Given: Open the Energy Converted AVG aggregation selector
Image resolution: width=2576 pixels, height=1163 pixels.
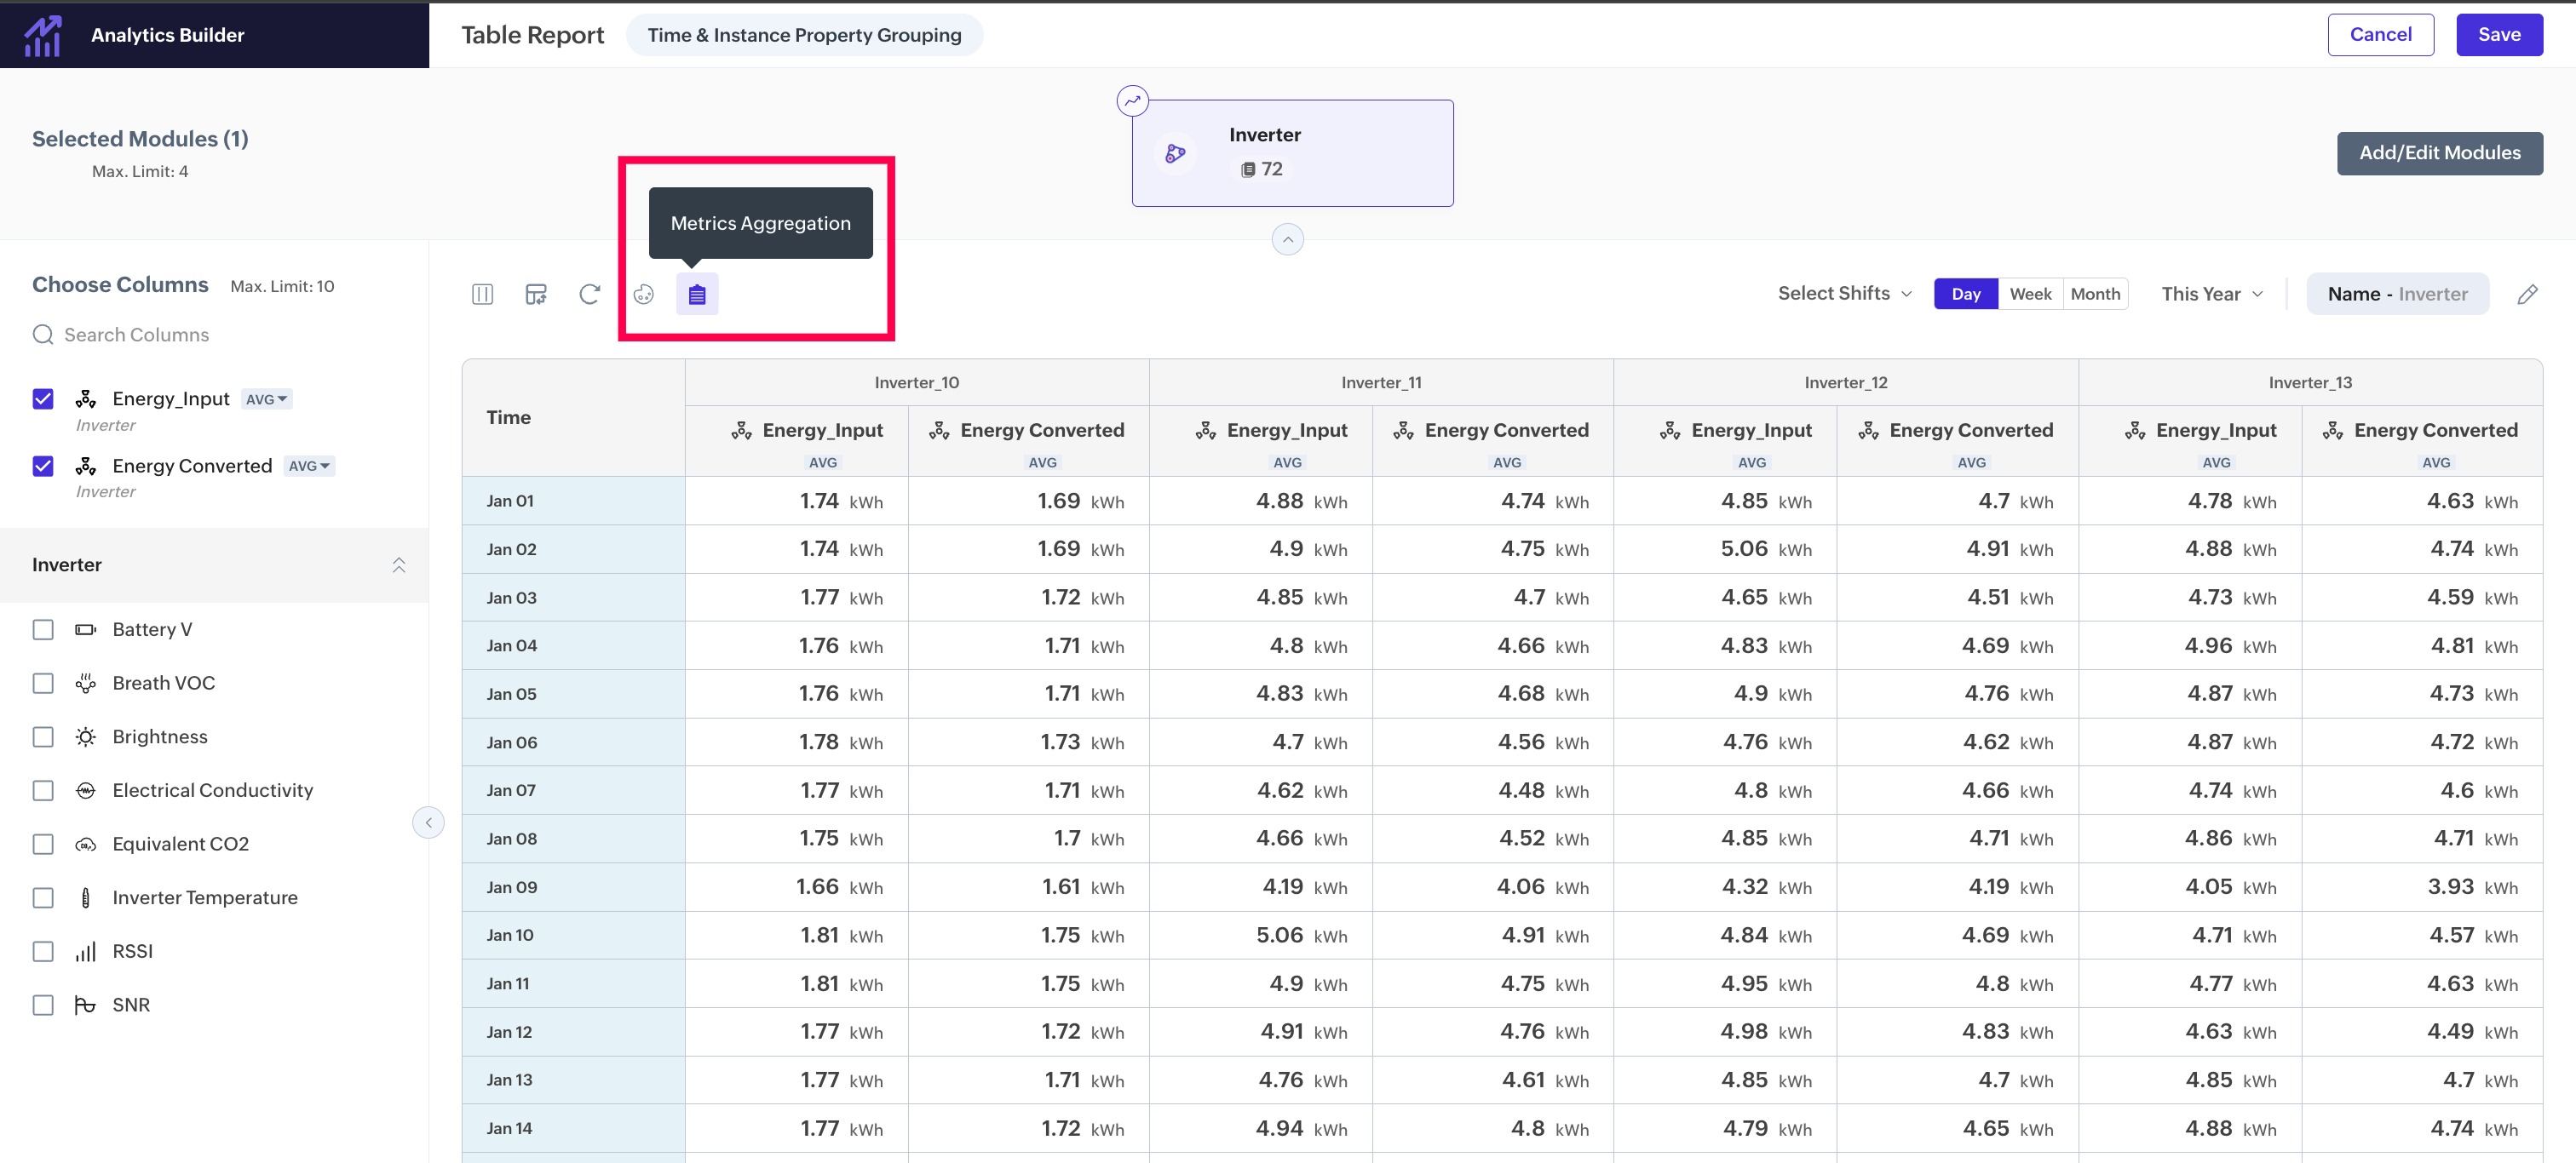Looking at the screenshot, I should pos(309,466).
